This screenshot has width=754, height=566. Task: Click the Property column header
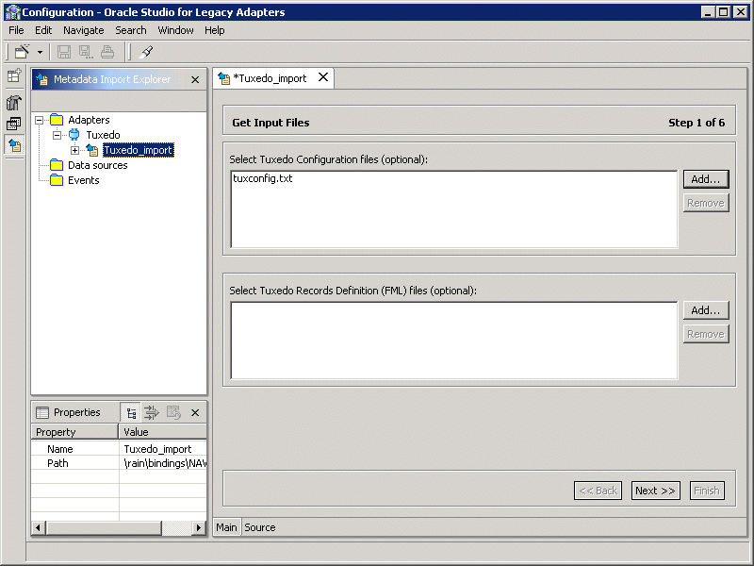[x=74, y=432]
